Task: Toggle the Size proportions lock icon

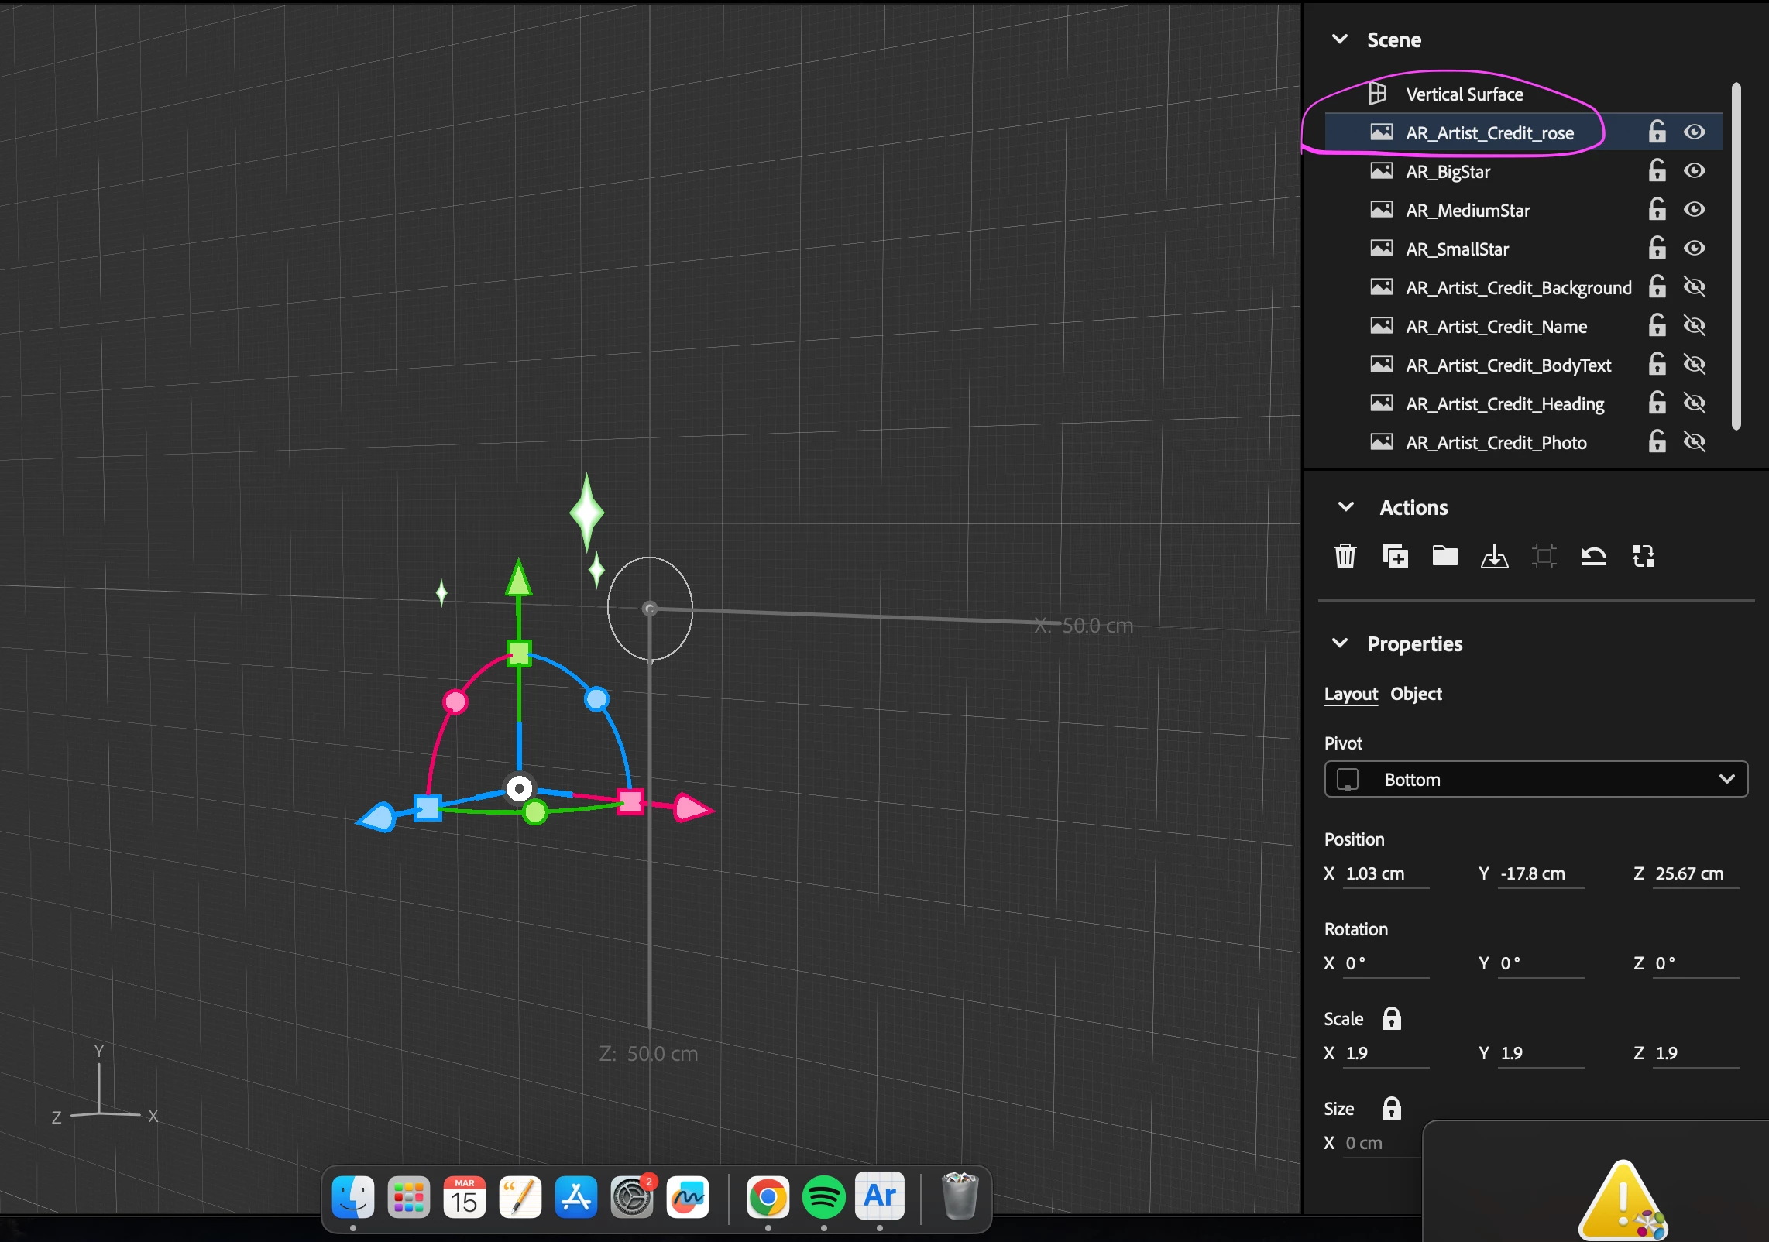Action: click(1392, 1109)
